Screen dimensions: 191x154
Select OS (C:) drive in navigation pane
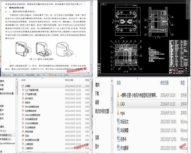3,131
